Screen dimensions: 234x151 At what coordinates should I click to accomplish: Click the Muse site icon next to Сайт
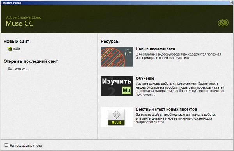(10, 49)
